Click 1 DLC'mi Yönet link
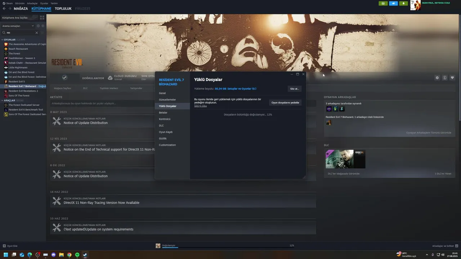 (x=443, y=174)
